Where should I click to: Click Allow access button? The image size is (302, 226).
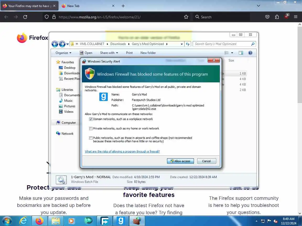coord(180,161)
